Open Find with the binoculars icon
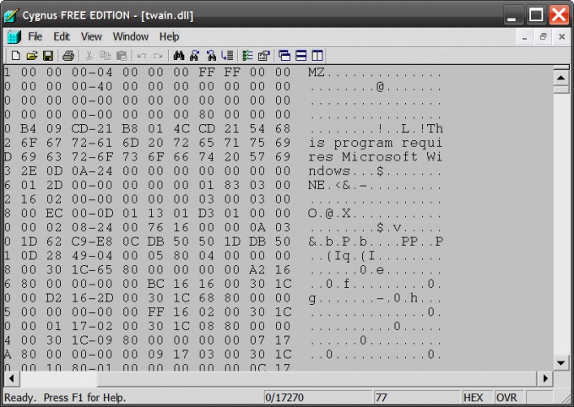Viewport: 574px width, 407px height. tap(179, 56)
